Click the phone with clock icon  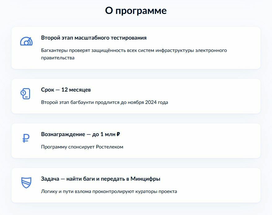coord(25,94)
